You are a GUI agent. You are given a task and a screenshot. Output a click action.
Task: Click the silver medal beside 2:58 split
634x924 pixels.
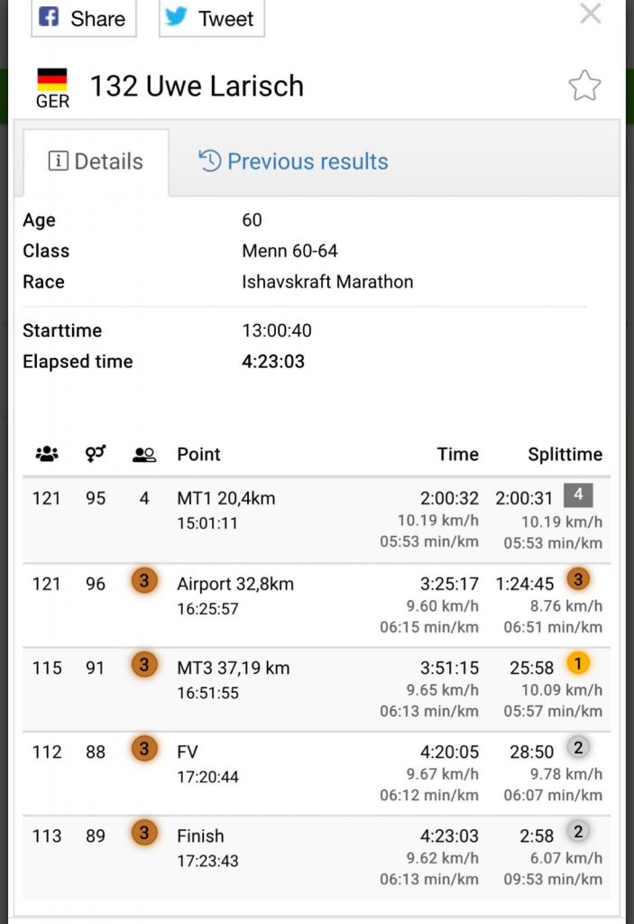577,832
